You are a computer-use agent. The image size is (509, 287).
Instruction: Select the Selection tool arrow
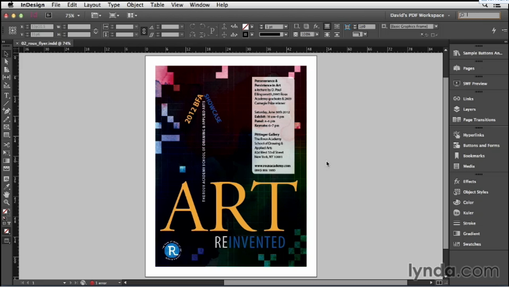(x=6, y=54)
